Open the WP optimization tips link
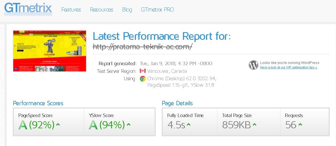336x146 pixels. click(x=288, y=68)
